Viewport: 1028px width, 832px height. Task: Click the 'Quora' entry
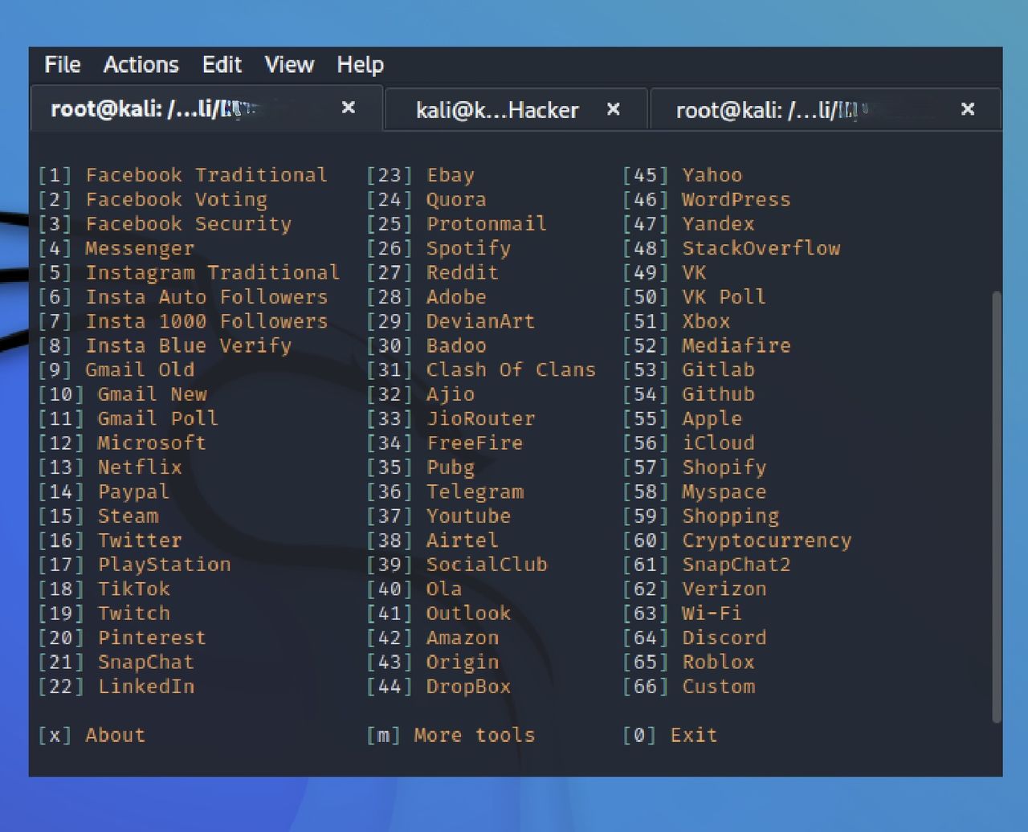456,199
